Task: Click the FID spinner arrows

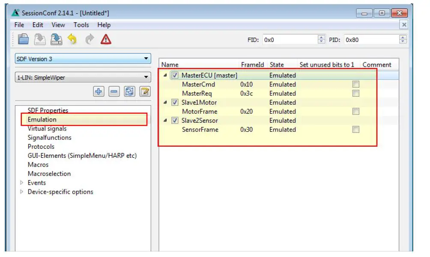Action: (321, 40)
